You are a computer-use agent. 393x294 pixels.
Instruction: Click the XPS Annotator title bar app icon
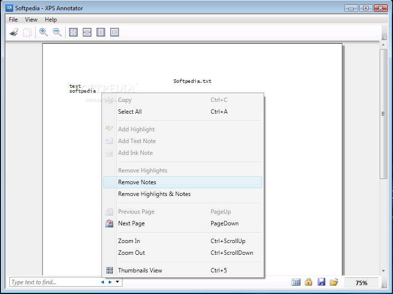(x=9, y=8)
